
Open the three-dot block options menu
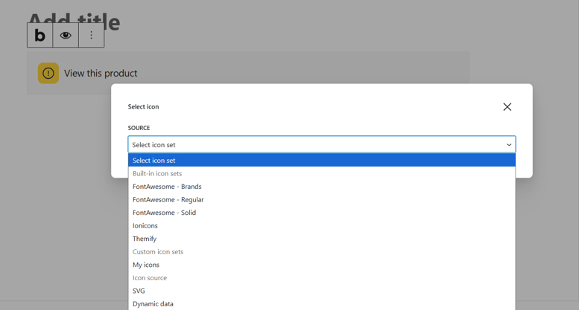click(92, 35)
